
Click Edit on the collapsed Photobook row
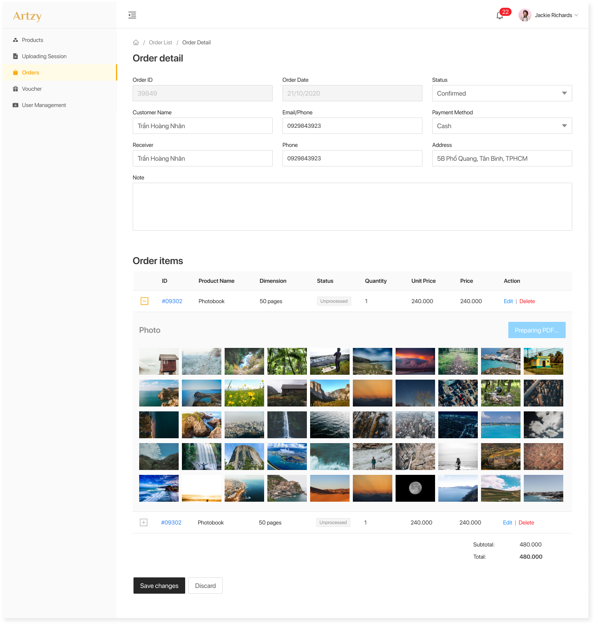tap(507, 522)
